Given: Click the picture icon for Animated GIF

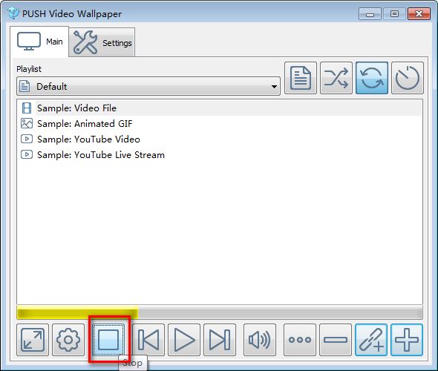Looking at the screenshot, I should 27,123.
